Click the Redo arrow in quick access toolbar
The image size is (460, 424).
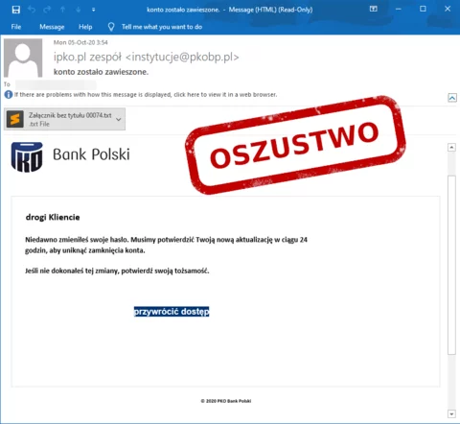click(47, 10)
